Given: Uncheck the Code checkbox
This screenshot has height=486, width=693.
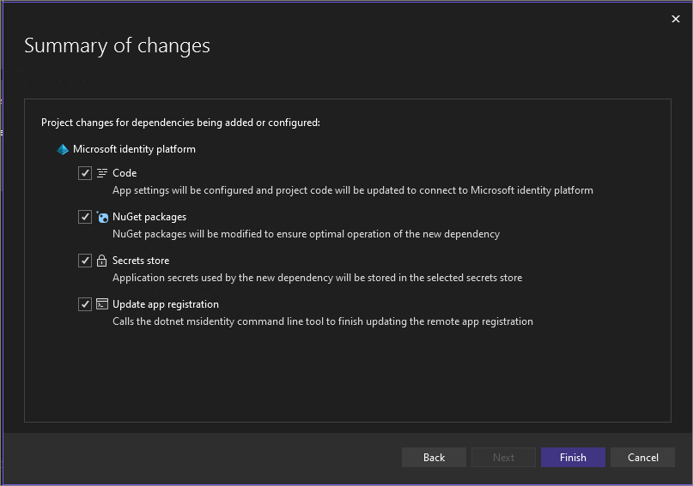Looking at the screenshot, I should click(85, 173).
